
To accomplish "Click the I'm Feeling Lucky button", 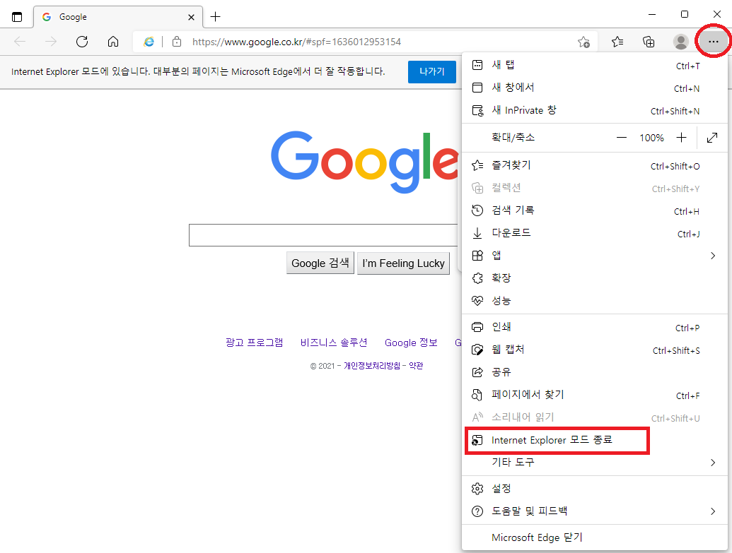I will point(403,263).
